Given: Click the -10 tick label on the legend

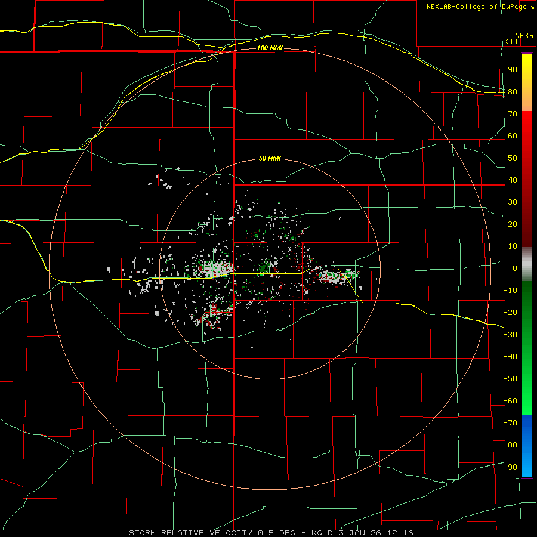Looking at the screenshot, I should tap(510, 291).
